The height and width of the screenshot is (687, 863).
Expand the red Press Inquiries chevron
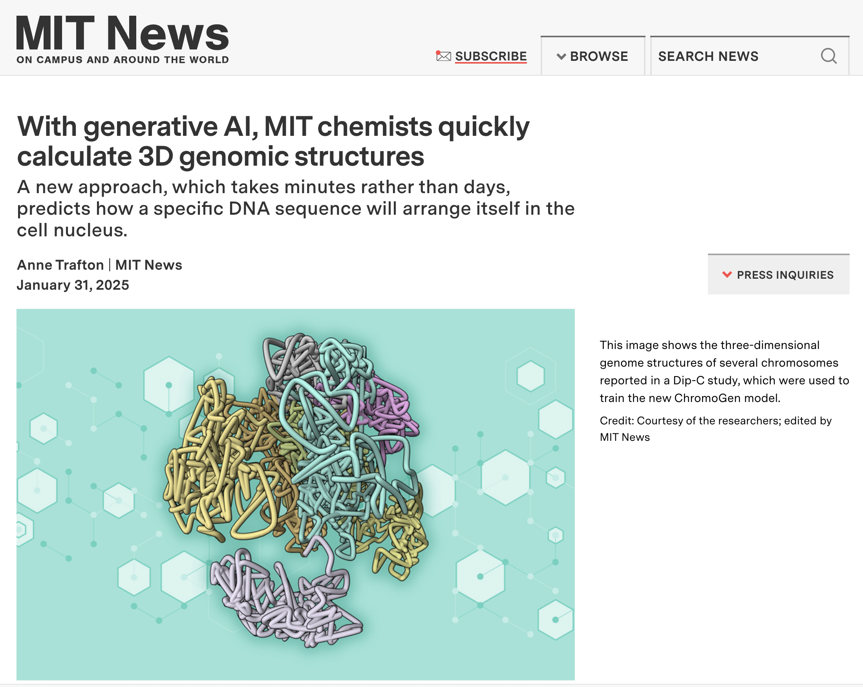727,274
